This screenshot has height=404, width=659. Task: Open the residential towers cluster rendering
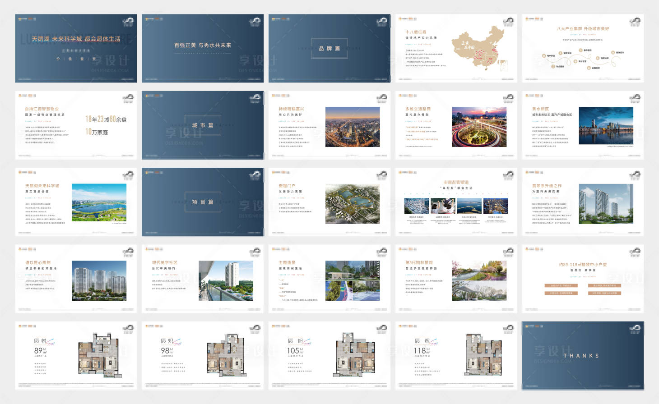click(99, 280)
